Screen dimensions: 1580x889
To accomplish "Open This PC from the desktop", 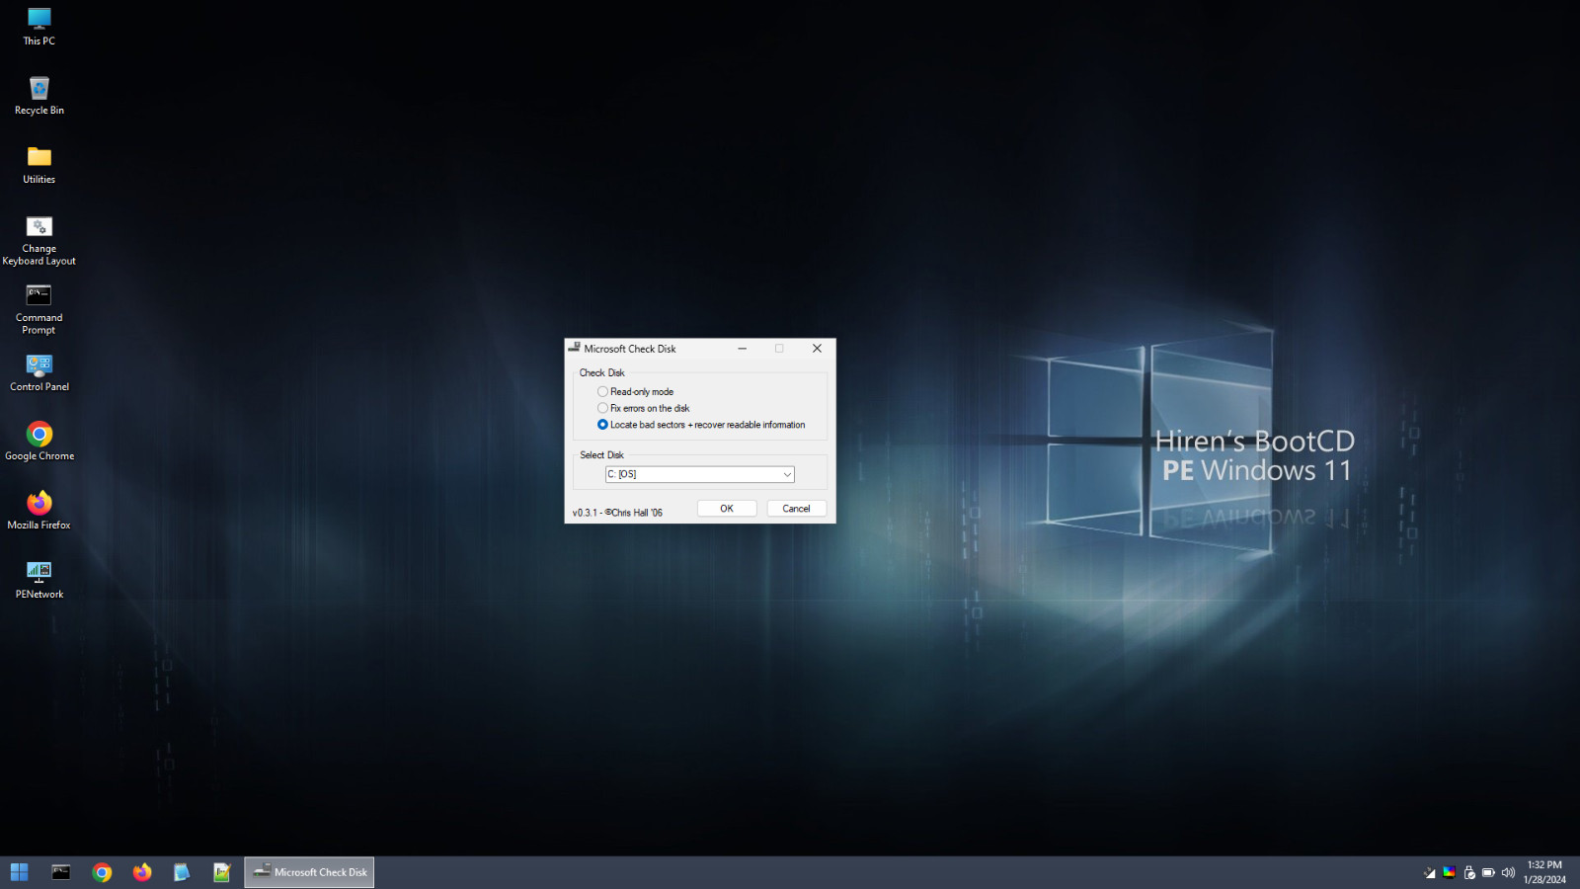I will coord(39,20).
